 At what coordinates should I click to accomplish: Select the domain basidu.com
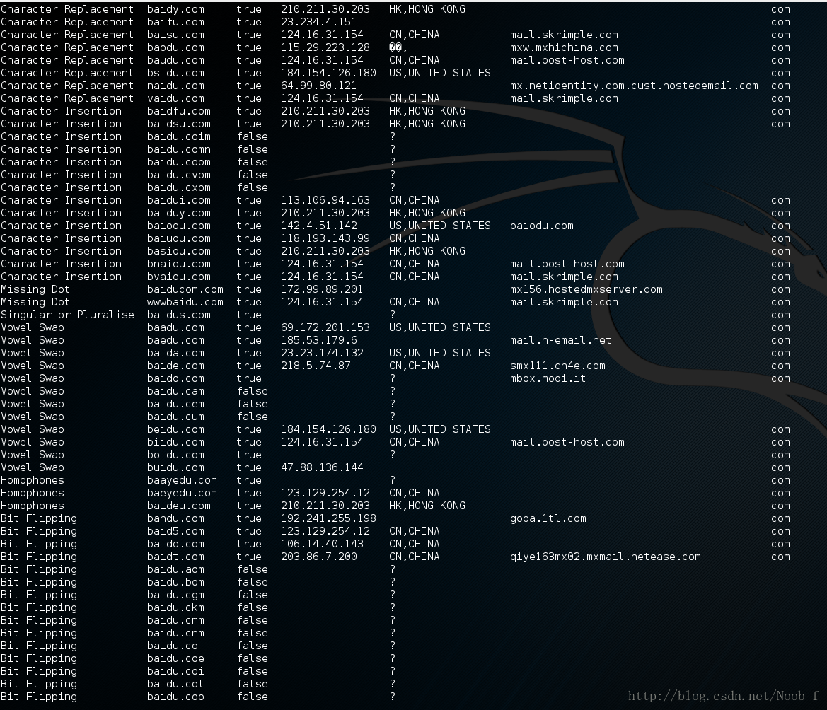pos(179,251)
